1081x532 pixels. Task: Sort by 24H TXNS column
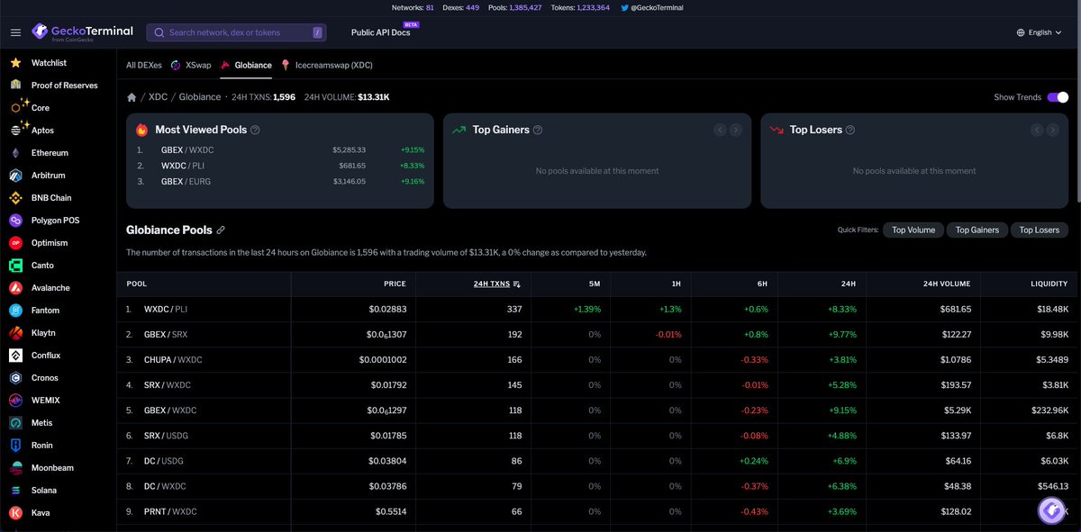[x=497, y=284]
